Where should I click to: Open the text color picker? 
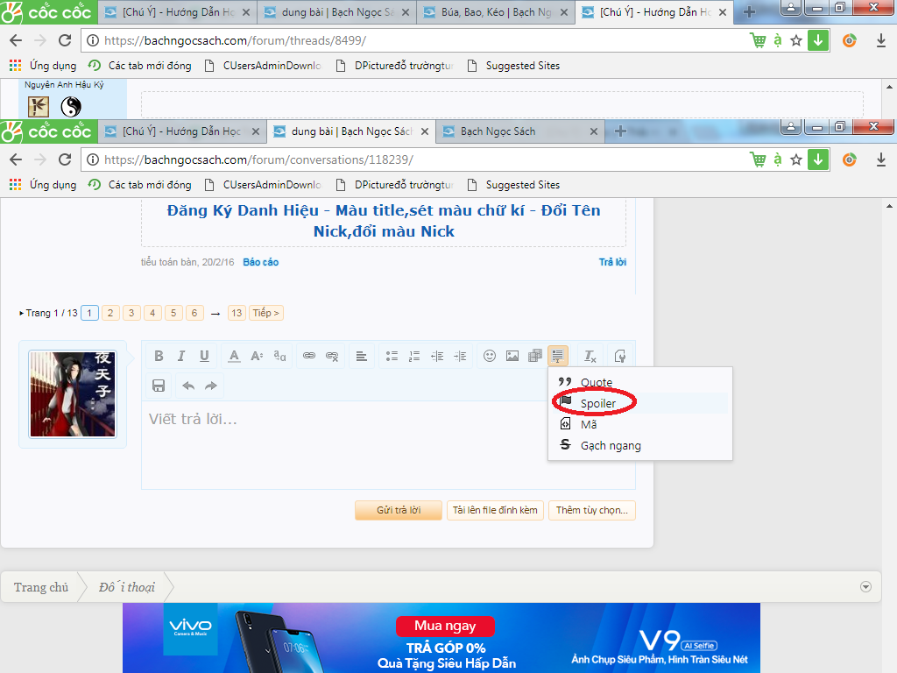pyautogui.click(x=234, y=356)
